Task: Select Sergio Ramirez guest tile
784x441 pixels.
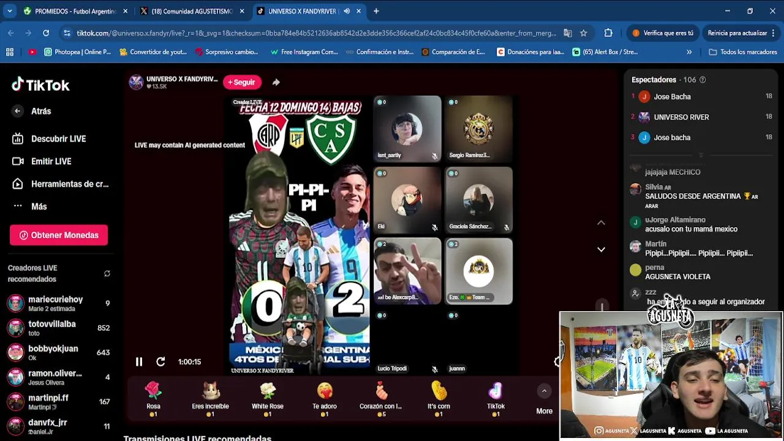Action: (479, 129)
